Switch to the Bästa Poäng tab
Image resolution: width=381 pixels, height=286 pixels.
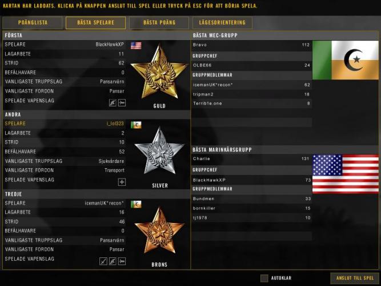tap(159, 23)
